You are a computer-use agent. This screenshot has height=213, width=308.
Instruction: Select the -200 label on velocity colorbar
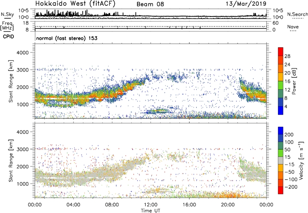(x=291, y=187)
